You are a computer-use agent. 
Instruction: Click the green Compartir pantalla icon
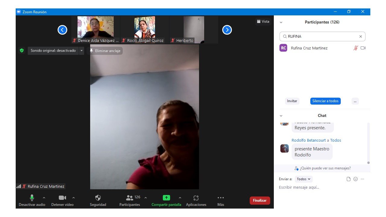(166, 198)
